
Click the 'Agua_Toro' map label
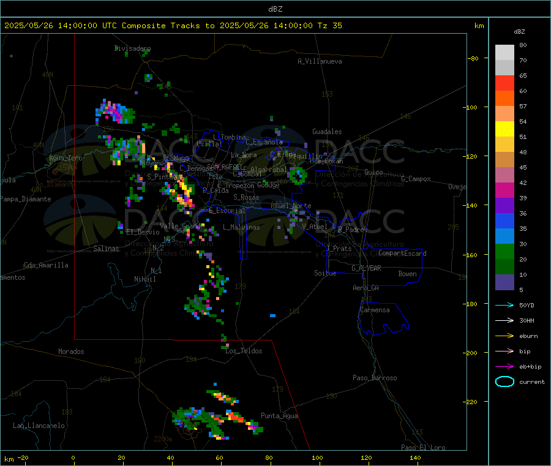66,158
